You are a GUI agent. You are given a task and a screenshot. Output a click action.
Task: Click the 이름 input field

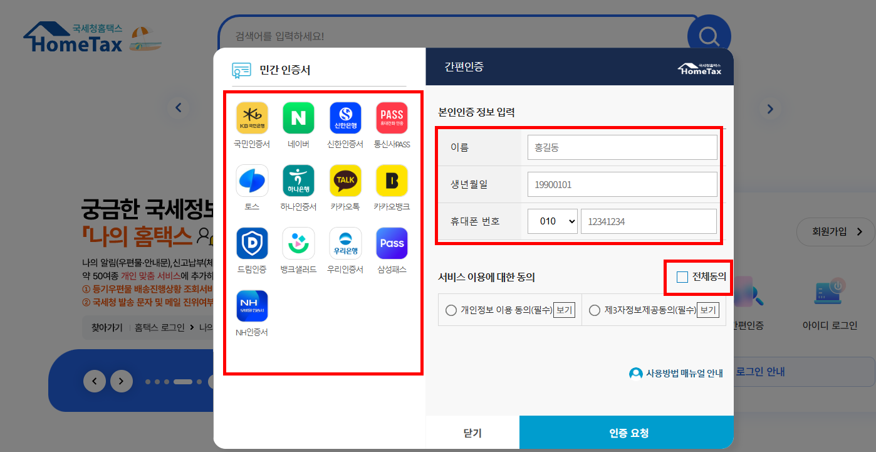pos(622,147)
